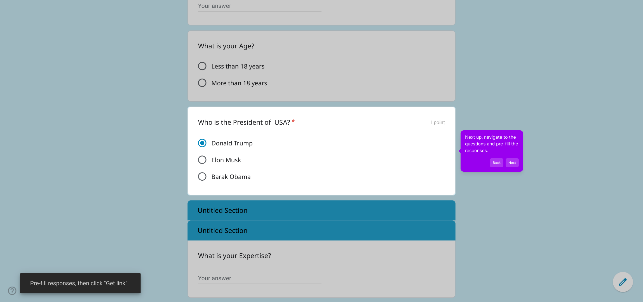643x302 pixels.
Task: Click the What is your Expertise question title
Action: pos(234,256)
